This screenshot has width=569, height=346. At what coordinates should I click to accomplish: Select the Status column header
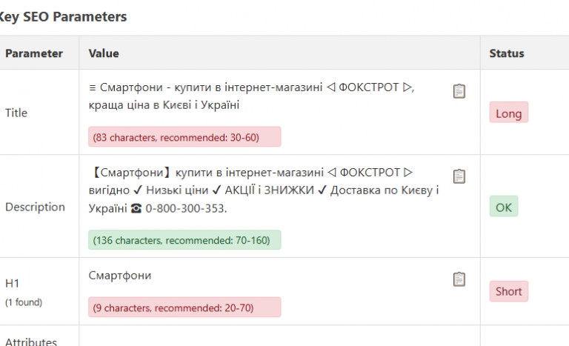click(507, 53)
